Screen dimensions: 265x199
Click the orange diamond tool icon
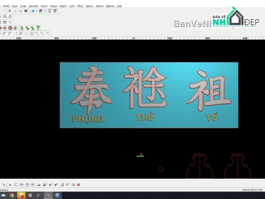click(x=5, y=28)
